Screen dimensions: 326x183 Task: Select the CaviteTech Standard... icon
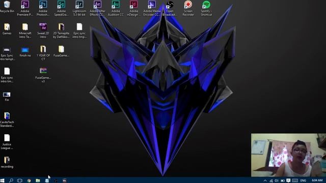coord(7,119)
